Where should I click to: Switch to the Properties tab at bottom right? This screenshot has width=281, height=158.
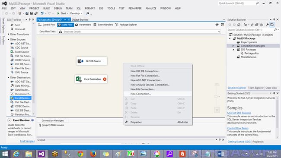[x=258, y=142]
